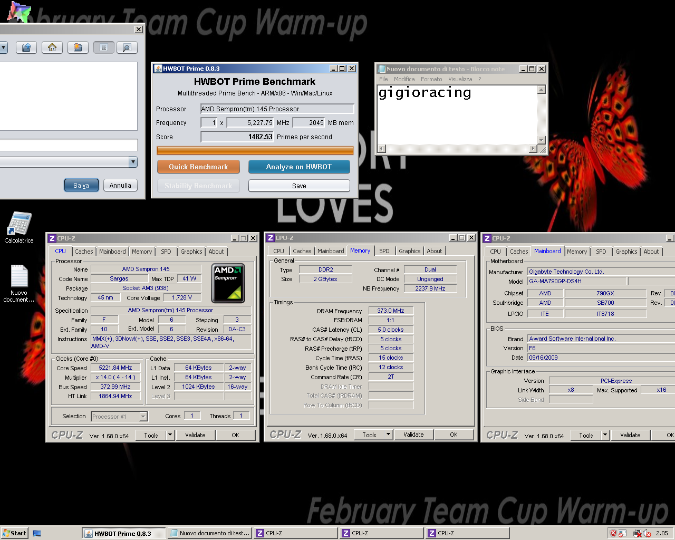Viewport: 675px width, 540px height.
Task: Switch save dialog to details view
Action: tap(127, 47)
